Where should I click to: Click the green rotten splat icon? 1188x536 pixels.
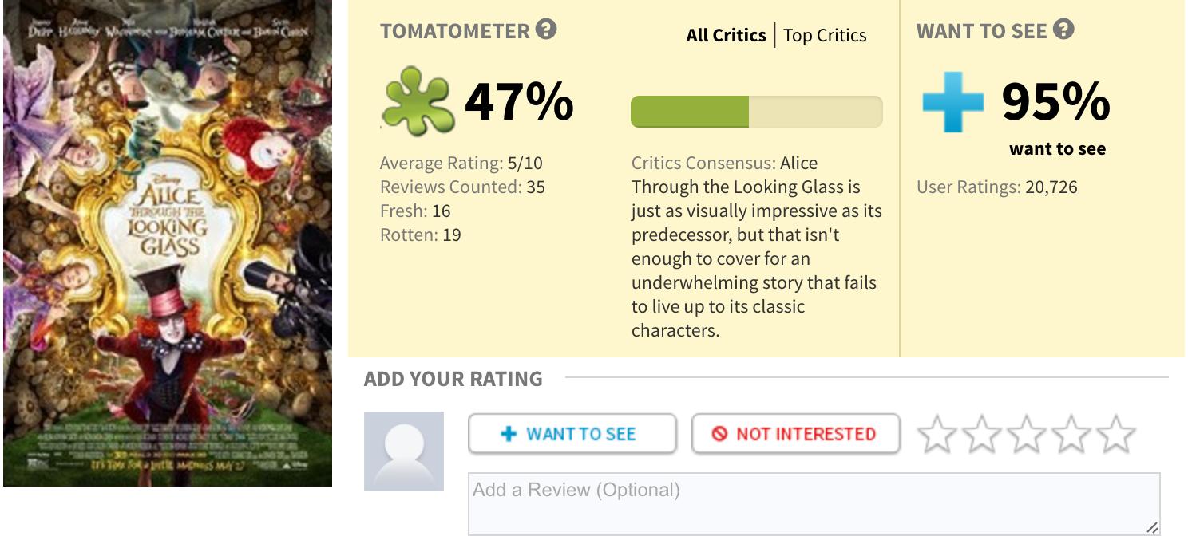(418, 101)
